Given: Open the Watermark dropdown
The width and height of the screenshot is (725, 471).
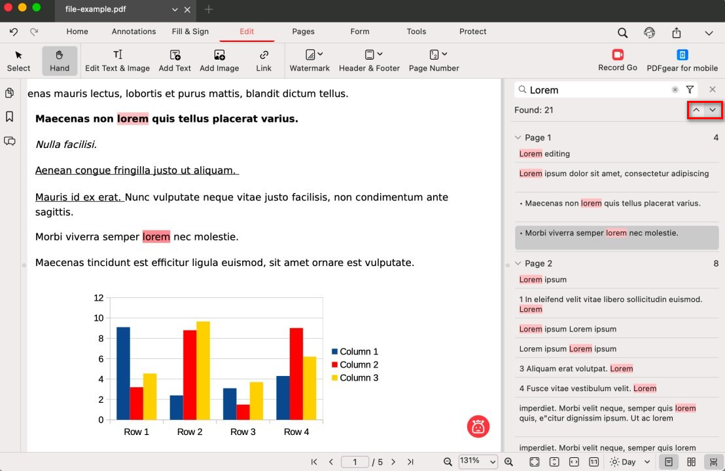Looking at the screenshot, I should (x=309, y=60).
